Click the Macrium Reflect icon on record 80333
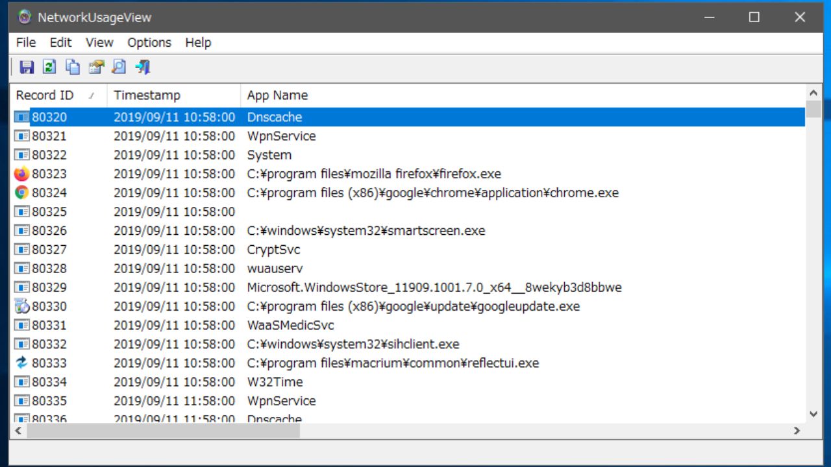Screen dimensions: 831x467 click(22, 363)
